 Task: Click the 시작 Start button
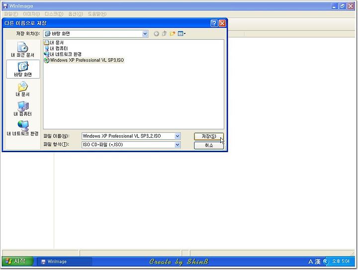click(17, 261)
